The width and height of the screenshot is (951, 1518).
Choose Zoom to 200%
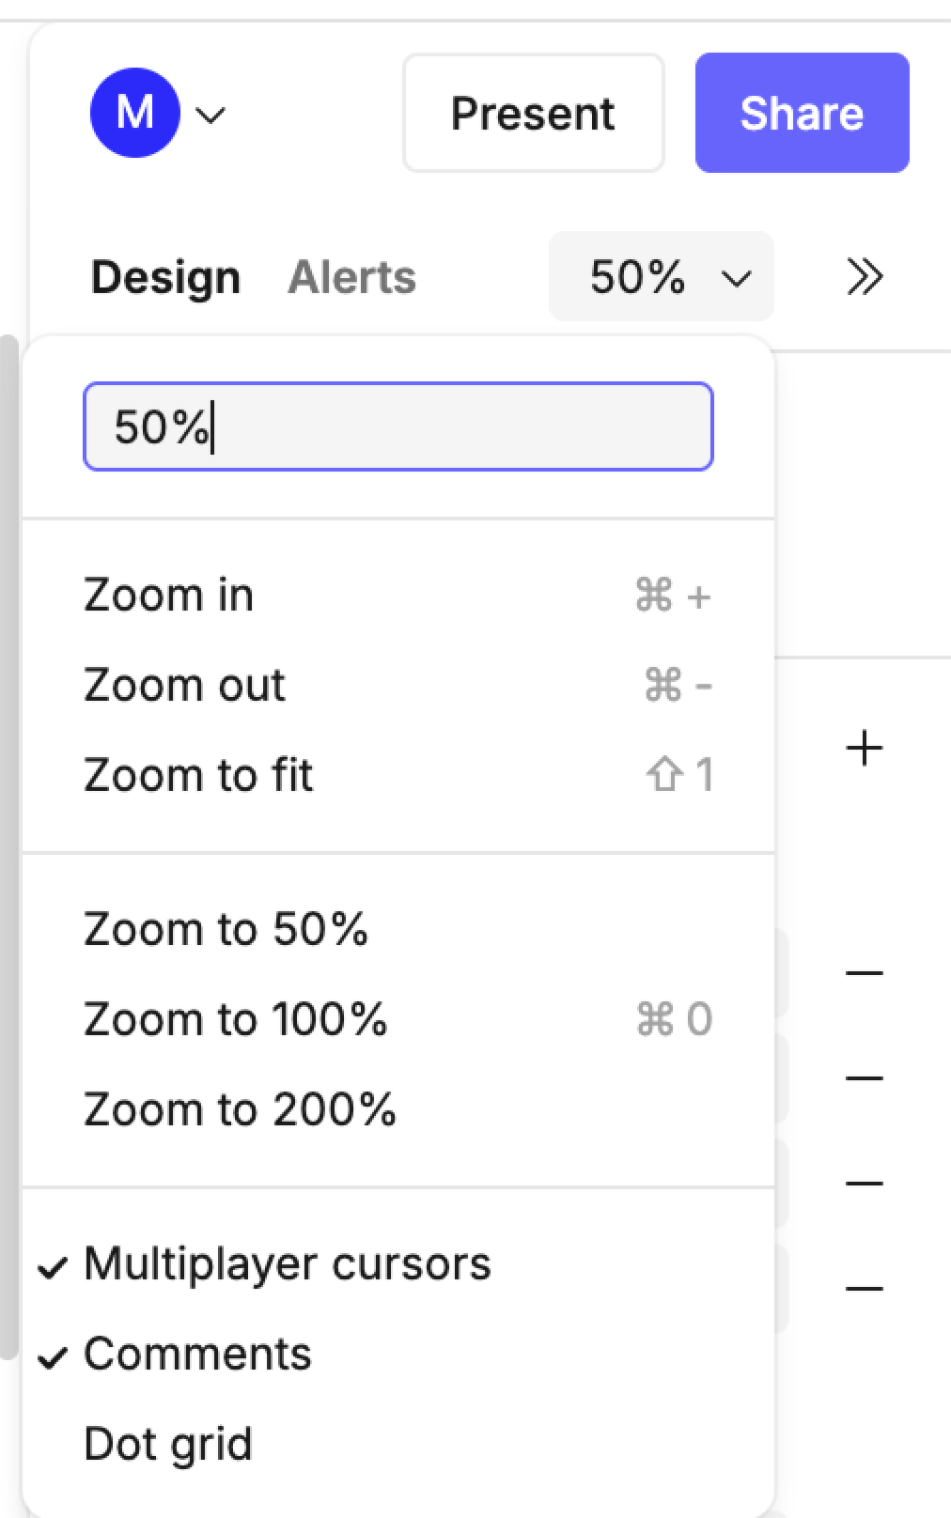point(240,1110)
